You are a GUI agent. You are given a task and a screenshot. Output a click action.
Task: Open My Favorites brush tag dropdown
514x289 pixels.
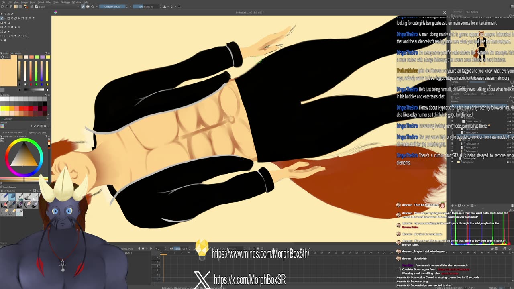point(16,191)
